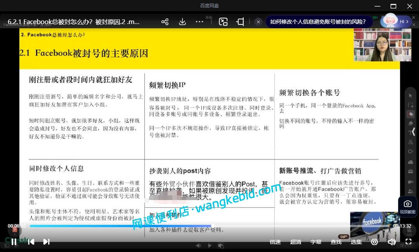Select the text T tool in side toolbar
This screenshot has height=252, width=419.
coord(410,133)
